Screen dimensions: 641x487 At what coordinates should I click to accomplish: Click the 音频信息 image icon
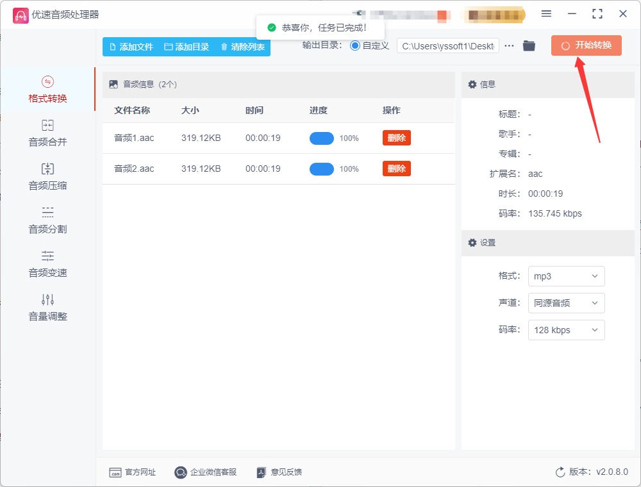tap(113, 85)
